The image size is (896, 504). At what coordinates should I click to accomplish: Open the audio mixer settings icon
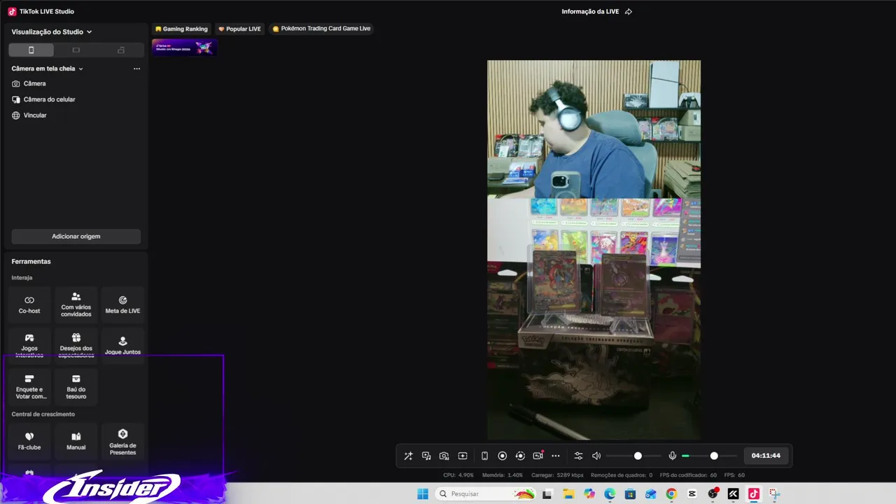tap(578, 456)
